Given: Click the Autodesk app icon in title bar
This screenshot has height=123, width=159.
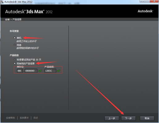Looking at the screenshot, I should pyautogui.click(x=2, y=2).
